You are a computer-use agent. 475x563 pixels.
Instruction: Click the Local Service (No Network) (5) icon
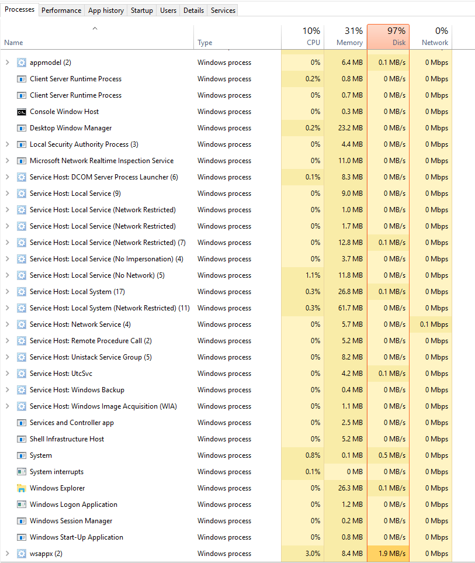click(x=22, y=275)
